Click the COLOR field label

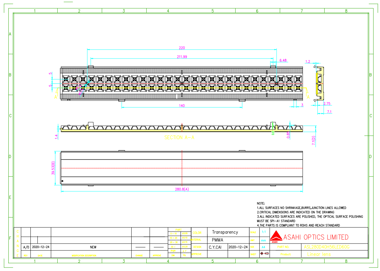click(197, 233)
